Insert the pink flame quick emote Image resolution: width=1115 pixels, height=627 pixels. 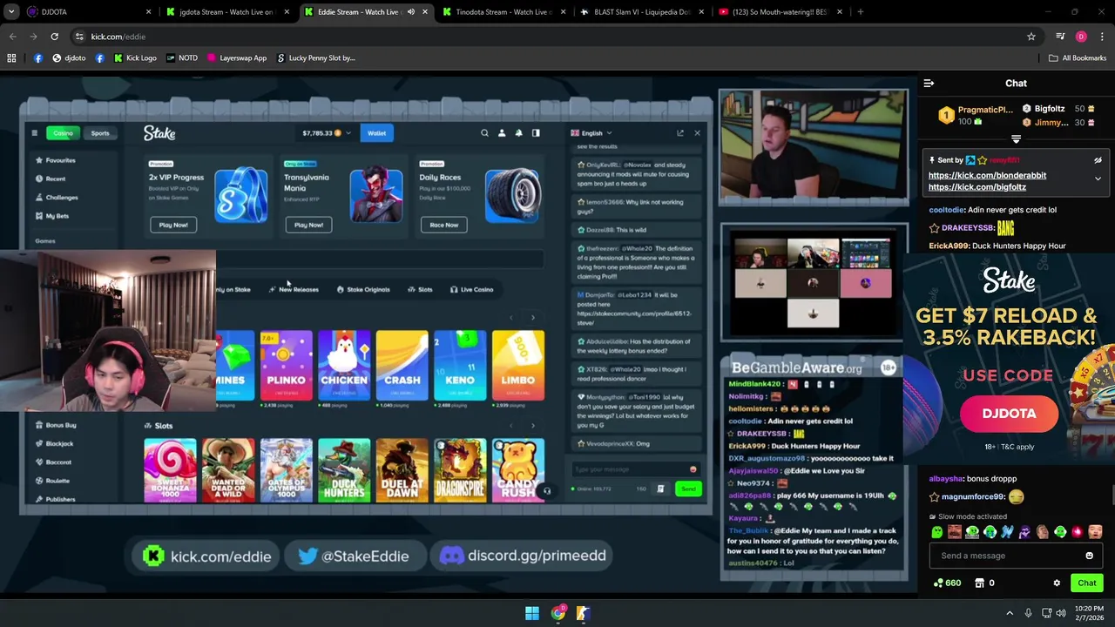click(1078, 532)
